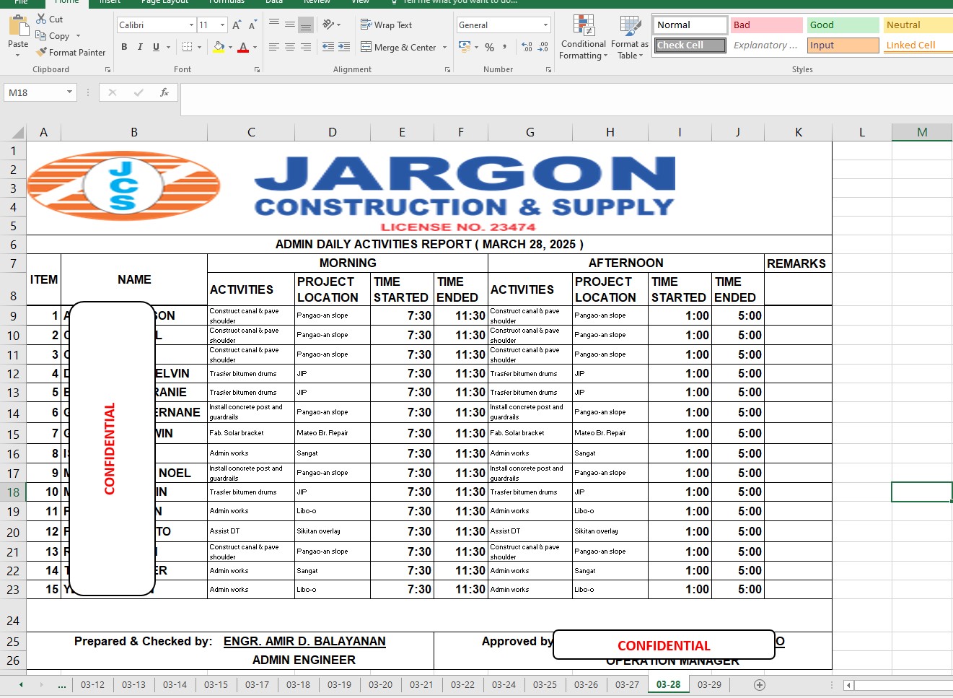The width and height of the screenshot is (953, 698).
Task: Apply the yellow fill color bucket
Action: [219, 47]
